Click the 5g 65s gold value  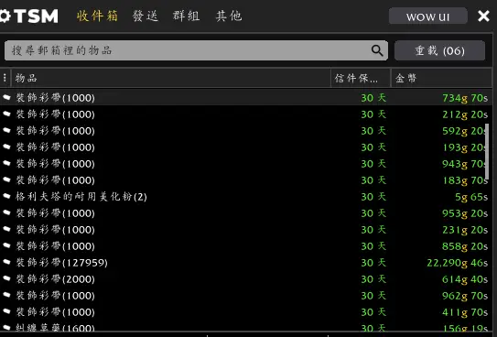(x=471, y=197)
